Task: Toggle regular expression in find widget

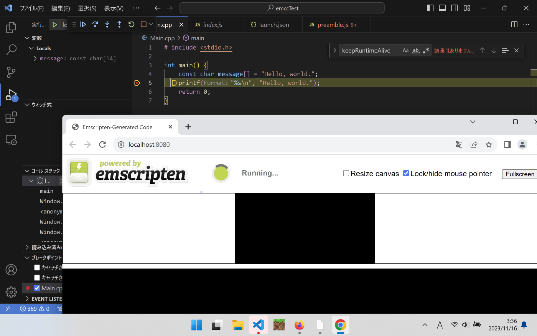Action: tap(426, 50)
